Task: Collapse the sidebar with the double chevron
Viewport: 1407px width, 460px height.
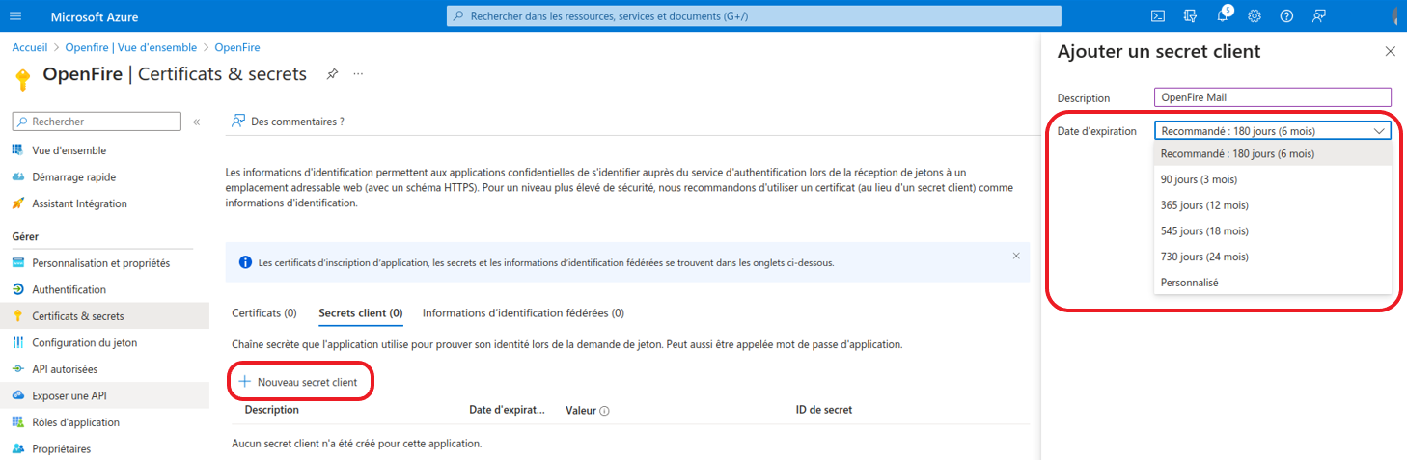Action: click(196, 122)
